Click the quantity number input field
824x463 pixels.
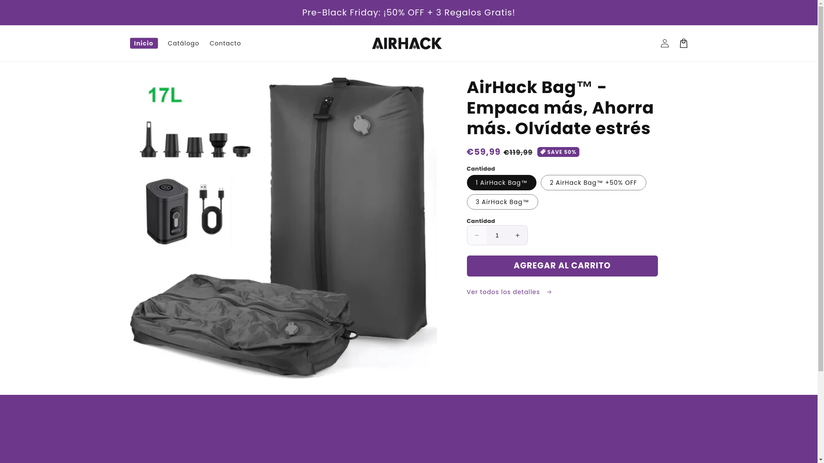(x=497, y=235)
